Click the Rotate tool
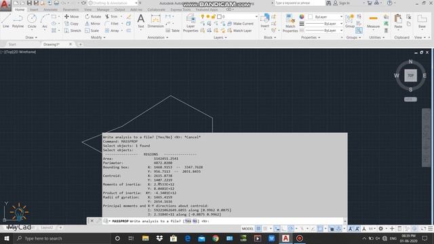The height and width of the screenshot is (244, 434). tap(93, 16)
